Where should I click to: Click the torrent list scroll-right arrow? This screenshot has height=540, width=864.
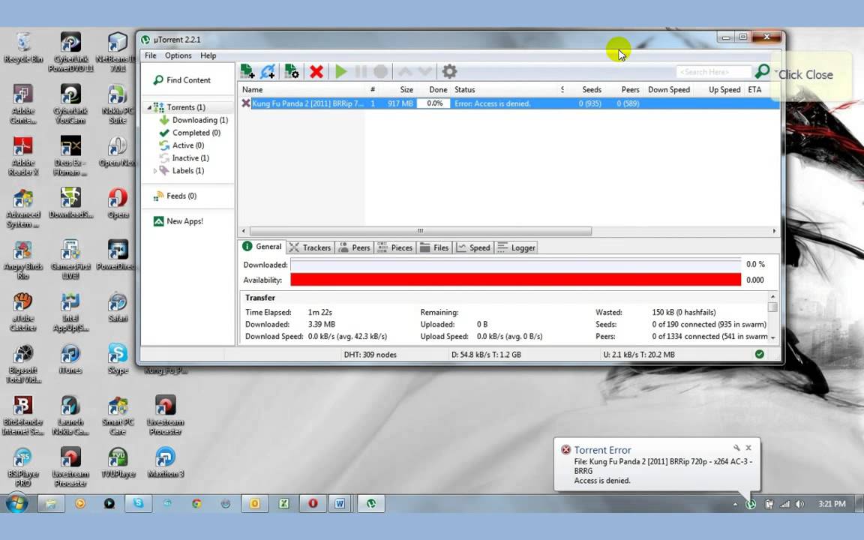[774, 231]
